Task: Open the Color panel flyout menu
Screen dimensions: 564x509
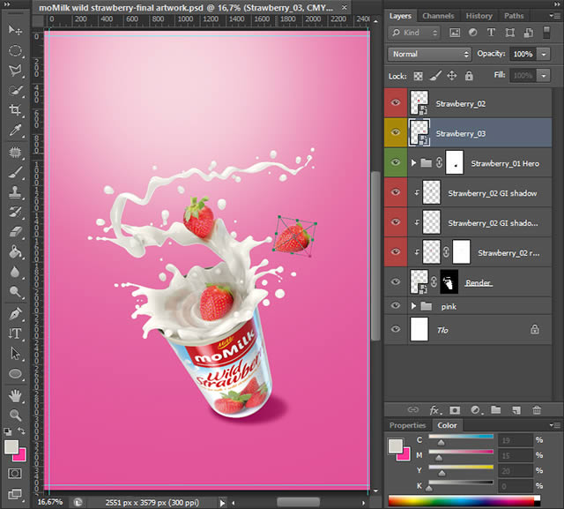Action: [x=555, y=425]
